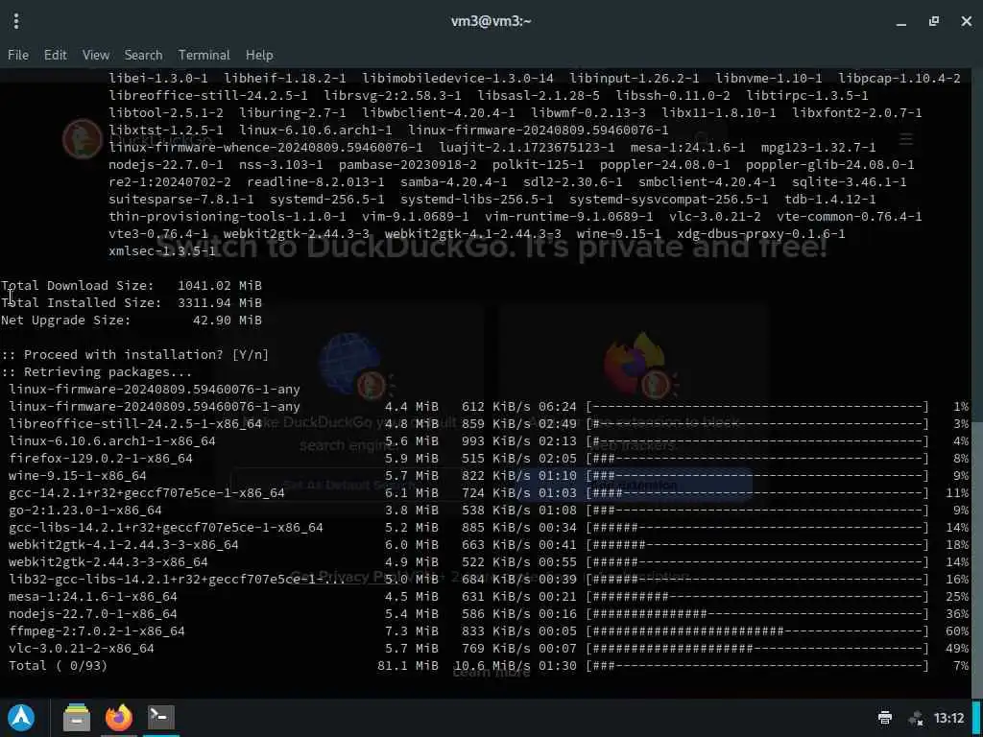Click the samba-4.20.4-1 package entry
The width and height of the screenshot is (983, 737).
pos(454,181)
